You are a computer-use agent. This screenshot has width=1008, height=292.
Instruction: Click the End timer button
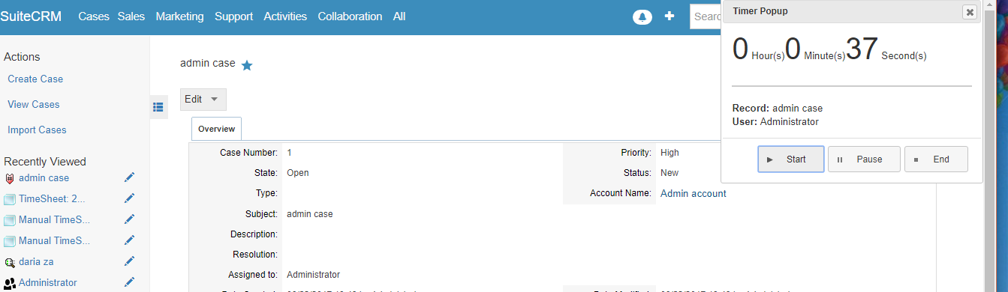point(936,159)
